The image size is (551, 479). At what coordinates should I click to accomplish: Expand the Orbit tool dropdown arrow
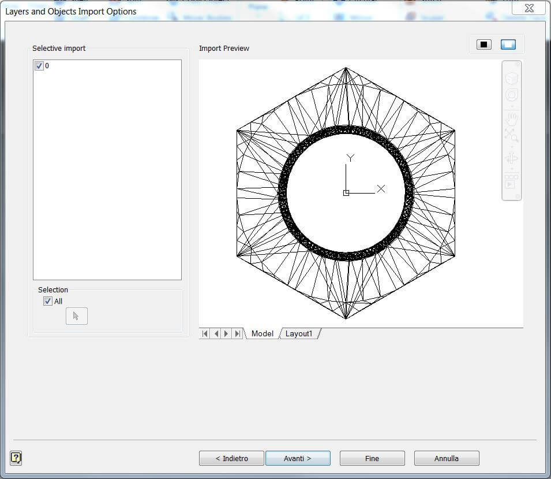click(512, 169)
